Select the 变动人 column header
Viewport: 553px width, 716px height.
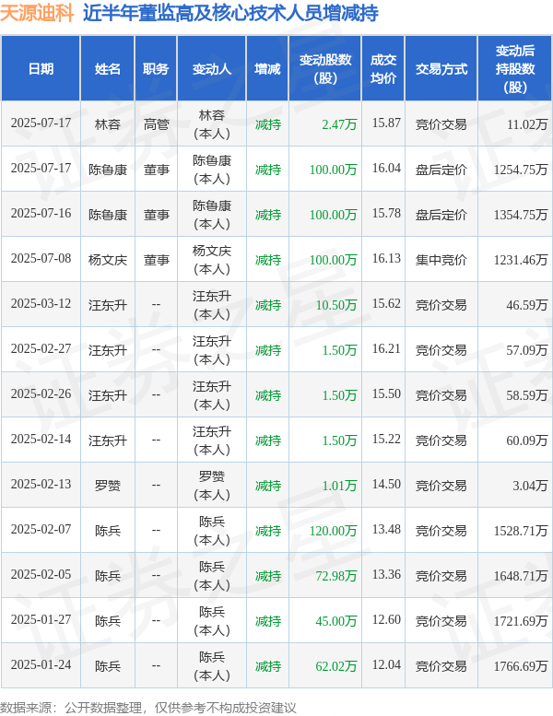click(x=211, y=69)
